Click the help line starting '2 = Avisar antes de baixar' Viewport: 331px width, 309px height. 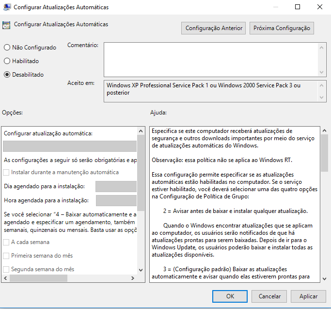[235, 211]
